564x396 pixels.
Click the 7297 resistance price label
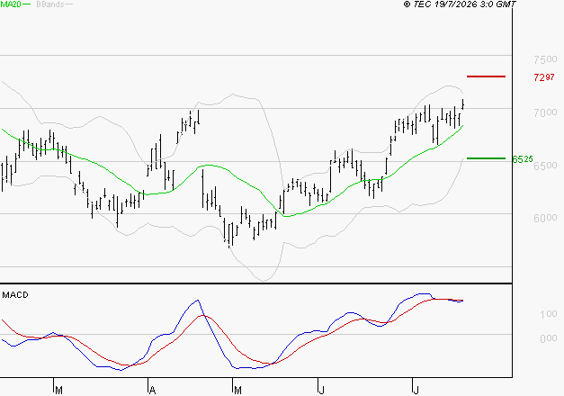tap(544, 77)
